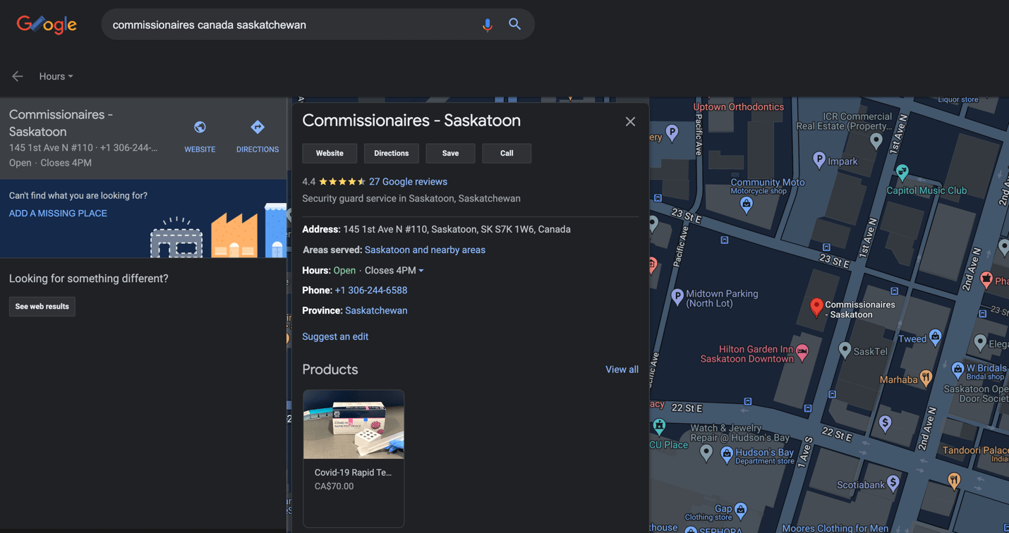1009x533 pixels.
Task: Click Uptown Orthodontics map label
Action: click(x=738, y=107)
